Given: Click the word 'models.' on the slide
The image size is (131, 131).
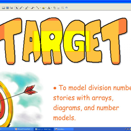Looking at the screenshot, I should click(x=64, y=118).
